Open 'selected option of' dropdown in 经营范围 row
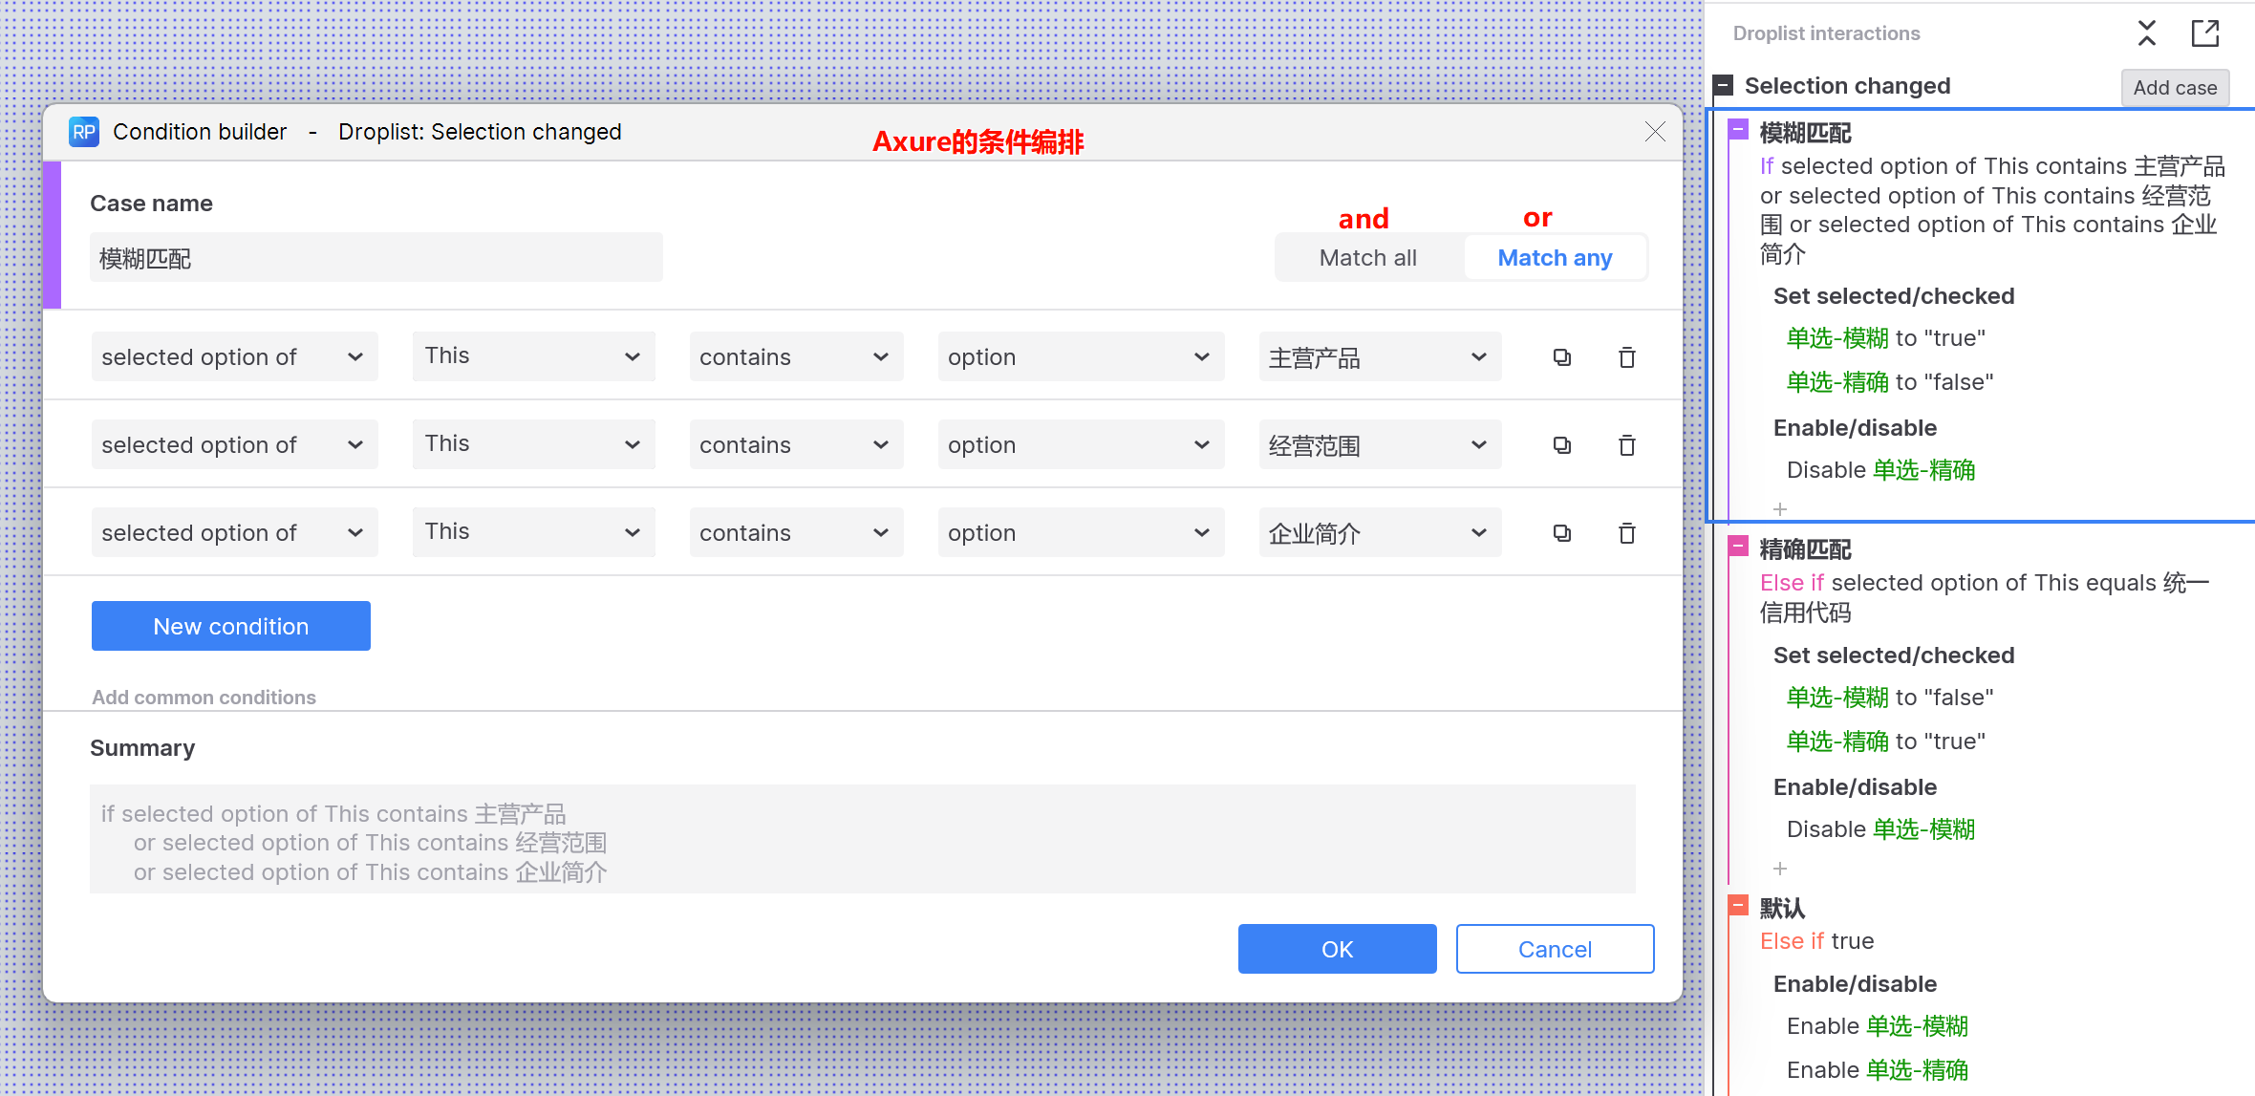The image size is (2255, 1096). (x=235, y=444)
